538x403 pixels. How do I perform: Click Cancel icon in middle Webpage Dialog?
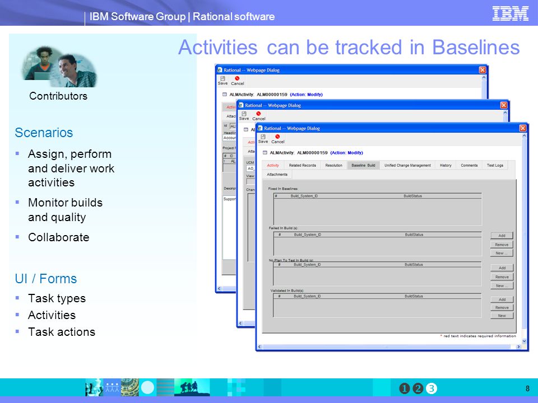pos(258,114)
